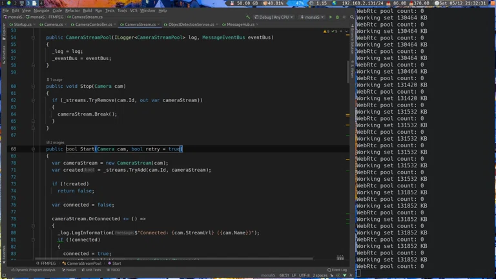Viewport: 496px width, 279px height.
Task: Click editor horizontal scrollbar
Action: click(174, 258)
